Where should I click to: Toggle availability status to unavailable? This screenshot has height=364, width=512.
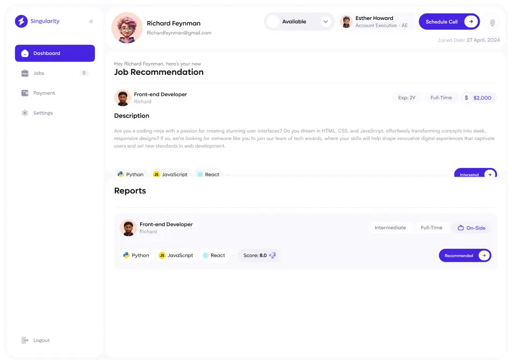coord(273,22)
